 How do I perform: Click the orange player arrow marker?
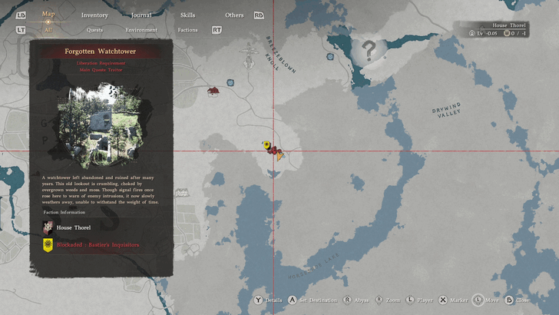(279, 155)
